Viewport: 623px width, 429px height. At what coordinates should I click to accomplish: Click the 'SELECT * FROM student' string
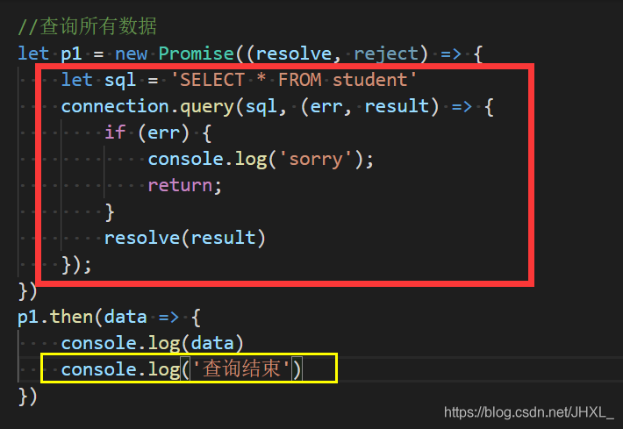(294, 80)
